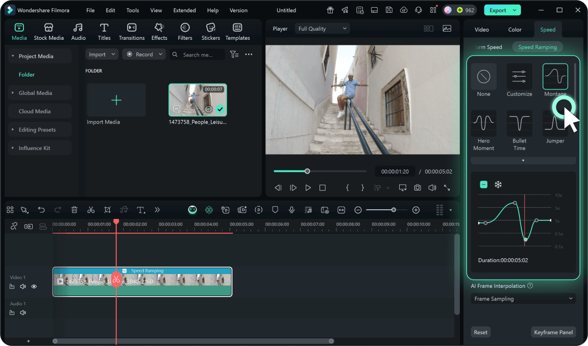Screen dimensions: 588x346
Task: Select the None speed ramp preset
Action: click(x=483, y=80)
